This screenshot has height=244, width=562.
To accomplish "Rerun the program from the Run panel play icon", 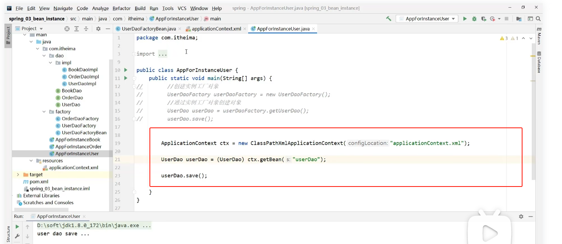I will click(17, 227).
